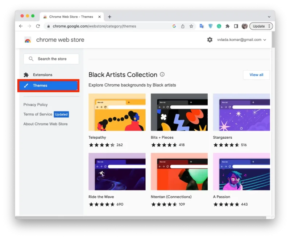The image size is (290, 239).
Task: Click the address bar URL
Action: coord(94,26)
